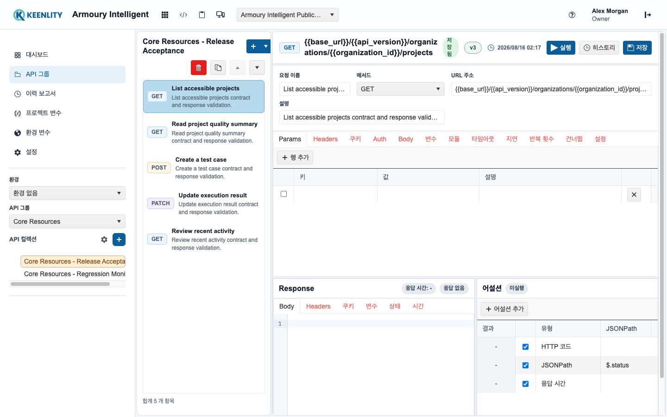
Task: Open the 모듈 tab
Action: pyautogui.click(x=454, y=139)
